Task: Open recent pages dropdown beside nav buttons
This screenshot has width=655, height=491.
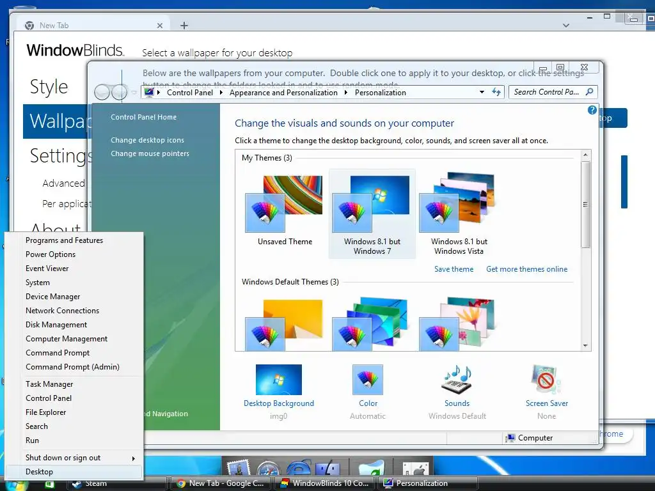Action: [134, 92]
